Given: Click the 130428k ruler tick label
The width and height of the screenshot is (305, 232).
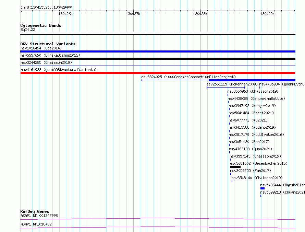Looking at the screenshot, I should point(200,14).
